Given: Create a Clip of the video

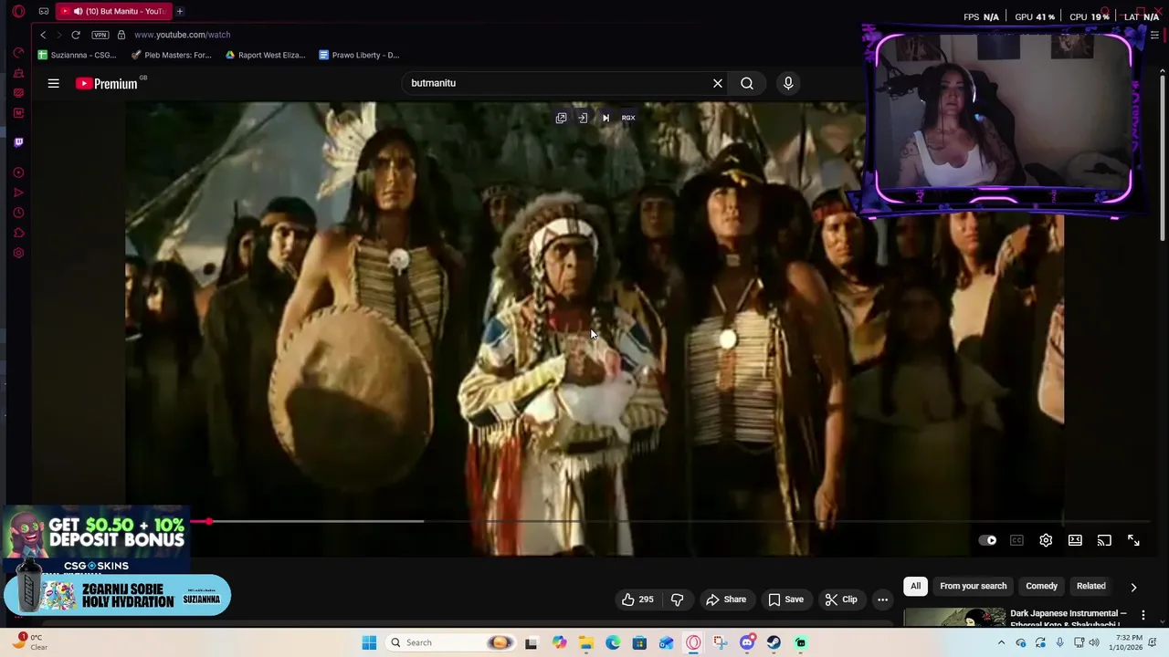Looking at the screenshot, I should click(841, 600).
